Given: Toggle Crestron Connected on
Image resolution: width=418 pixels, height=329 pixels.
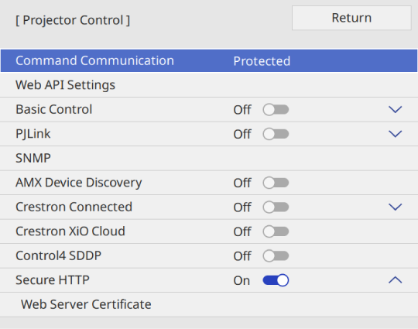Looking at the screenshot, I should pyautogui.click(x=276, y=207).
